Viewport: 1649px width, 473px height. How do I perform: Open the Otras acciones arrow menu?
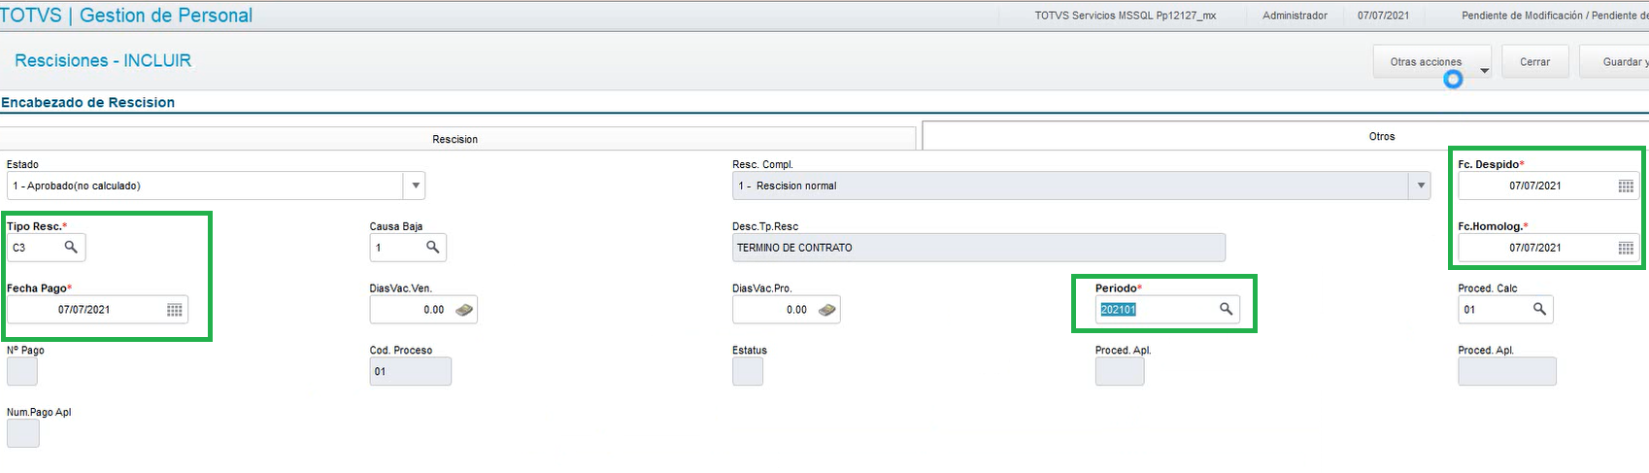[x=1484, y=70]
